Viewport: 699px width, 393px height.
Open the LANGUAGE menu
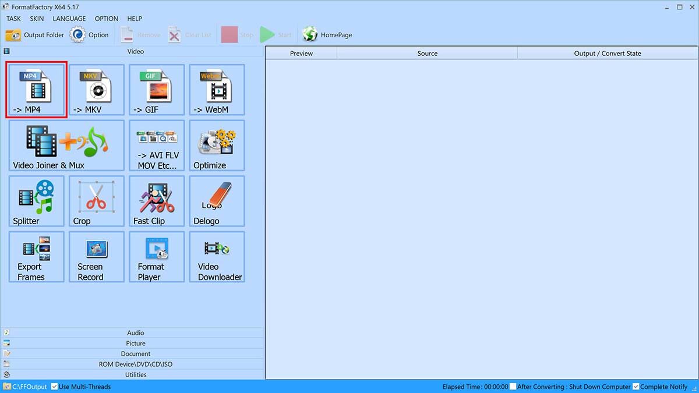click(x=69, y=18)
